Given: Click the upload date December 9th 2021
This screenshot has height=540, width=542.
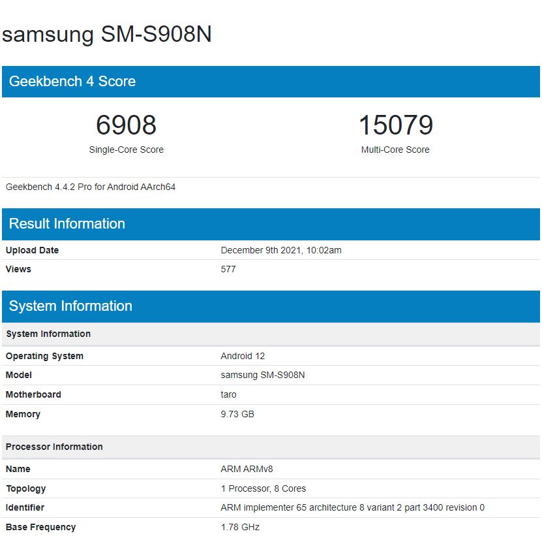Looking at the screenshot, I should [x=281, y=250].
